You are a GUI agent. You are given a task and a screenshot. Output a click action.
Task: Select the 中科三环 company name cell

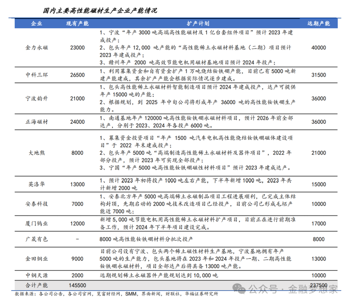tap(37, 75)
